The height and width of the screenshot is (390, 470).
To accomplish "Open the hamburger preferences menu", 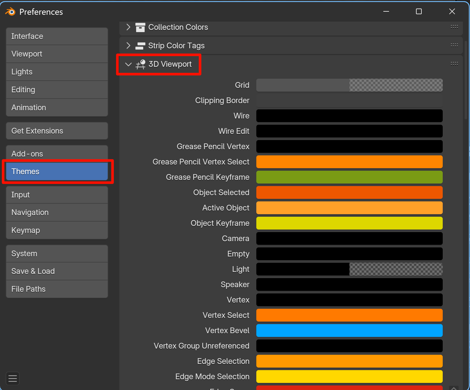I will click(13, 378).
